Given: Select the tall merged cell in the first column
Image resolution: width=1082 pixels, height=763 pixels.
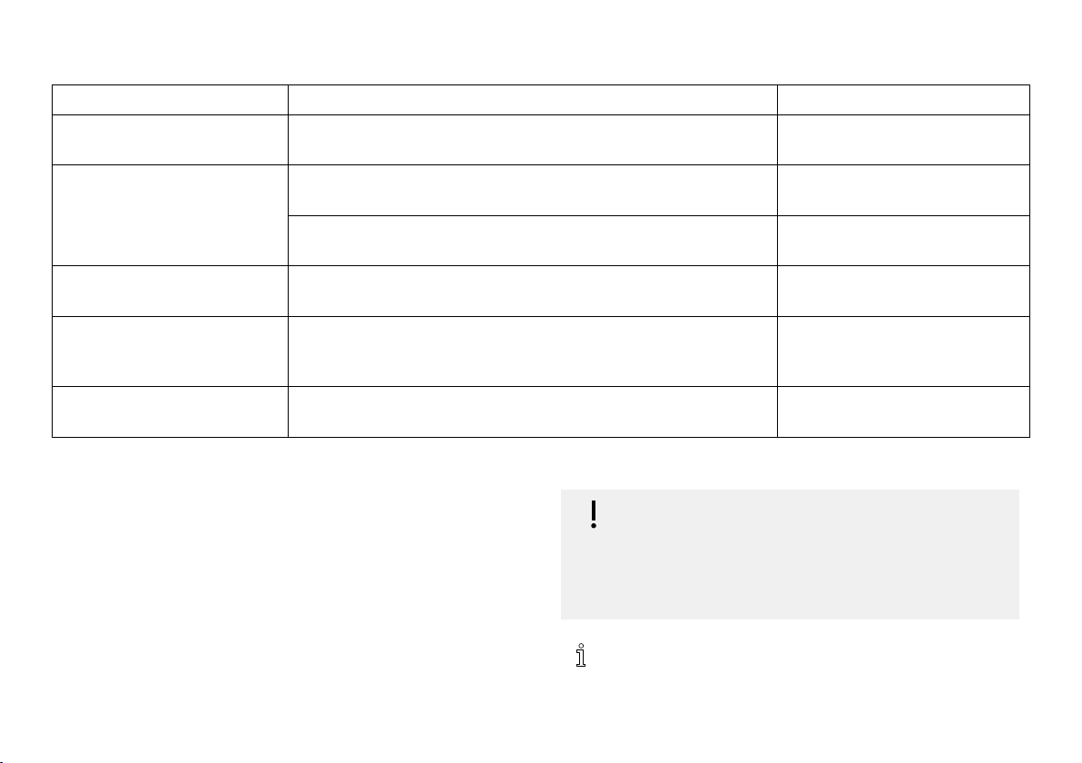Looking at the screenshot, I should click(x=170, y=214).
